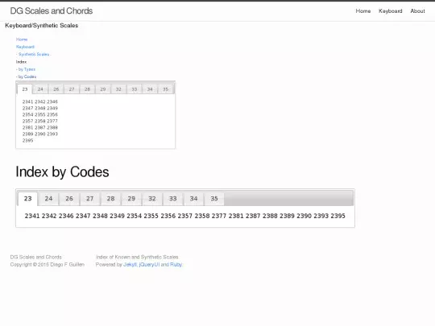Switch to tab 33 under Index by Codes heading
This screenshot has height=326, width=435.
(173, 199)
